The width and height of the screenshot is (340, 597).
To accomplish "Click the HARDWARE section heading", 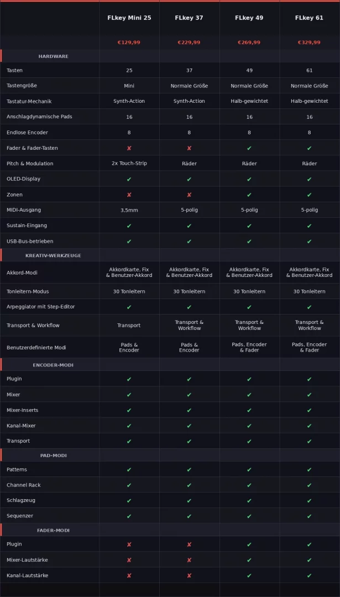I will point(53,56).
